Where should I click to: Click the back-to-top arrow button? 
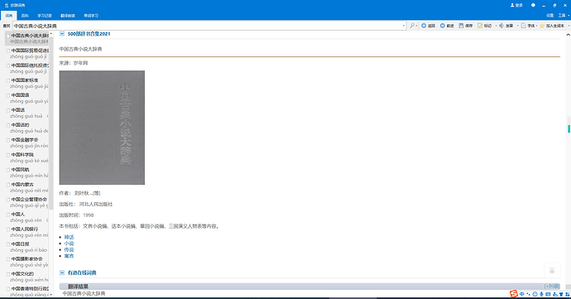[552, 270]
